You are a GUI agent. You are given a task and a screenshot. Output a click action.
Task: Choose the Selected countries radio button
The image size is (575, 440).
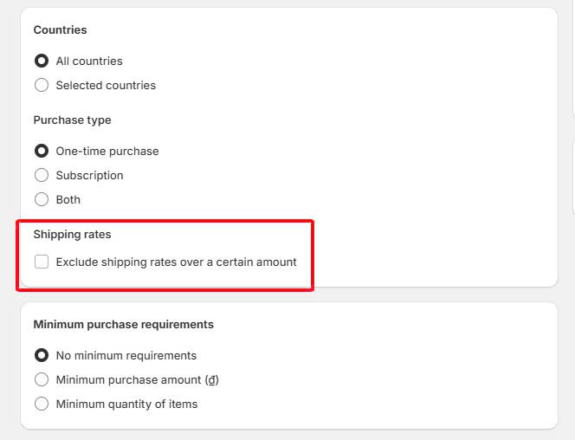click(x=42, y=85)
